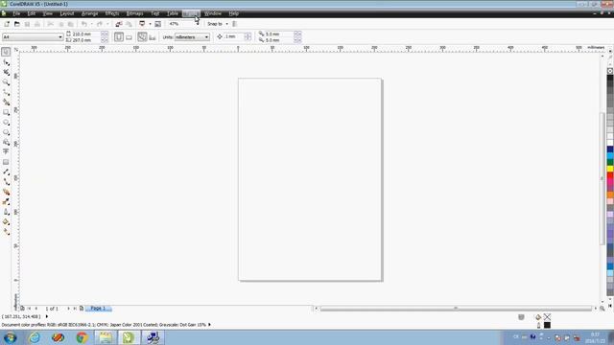
Task: Expand the status bar coordinates arrow
Action: point(47,316)
